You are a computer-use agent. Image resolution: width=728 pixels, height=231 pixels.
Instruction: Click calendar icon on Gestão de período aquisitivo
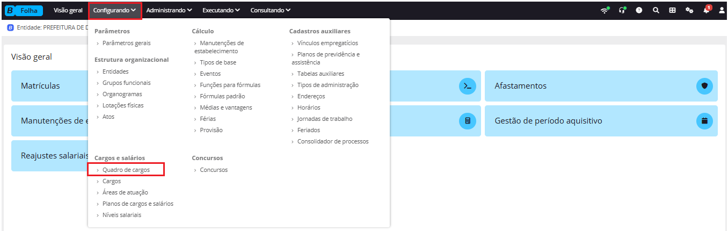pyautogui.click(x=705, y=121)
